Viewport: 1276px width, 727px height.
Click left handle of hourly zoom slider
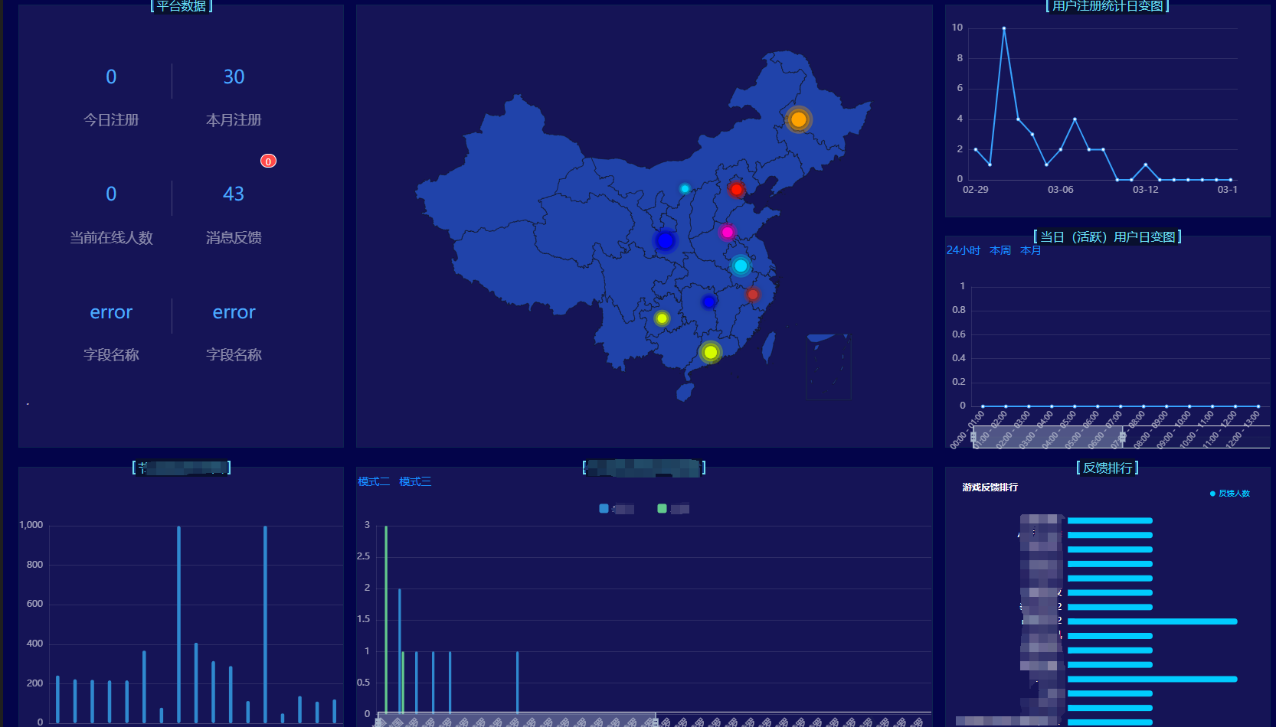973,437
